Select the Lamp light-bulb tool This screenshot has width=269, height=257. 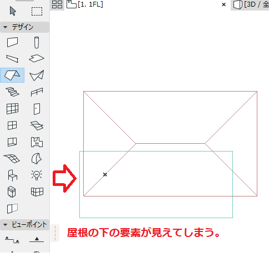(x=37, y=175)
